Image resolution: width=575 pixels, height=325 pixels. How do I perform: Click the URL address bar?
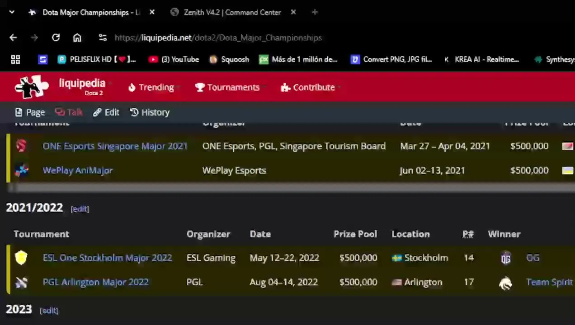pyautogui.click(x=218, y=38)
